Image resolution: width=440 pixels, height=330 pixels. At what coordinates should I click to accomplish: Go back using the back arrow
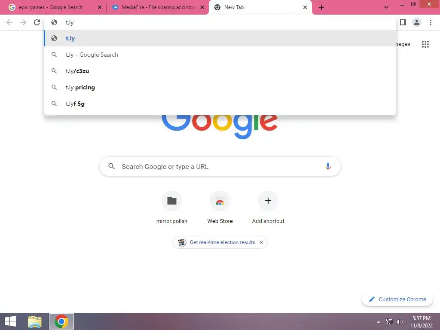9,22
